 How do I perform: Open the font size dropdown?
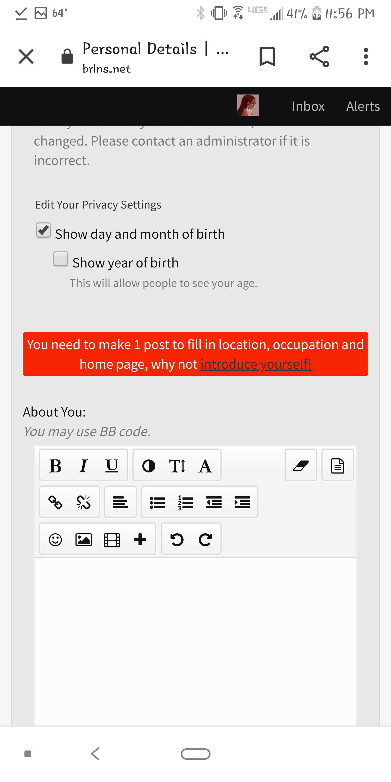click(177, 465)
